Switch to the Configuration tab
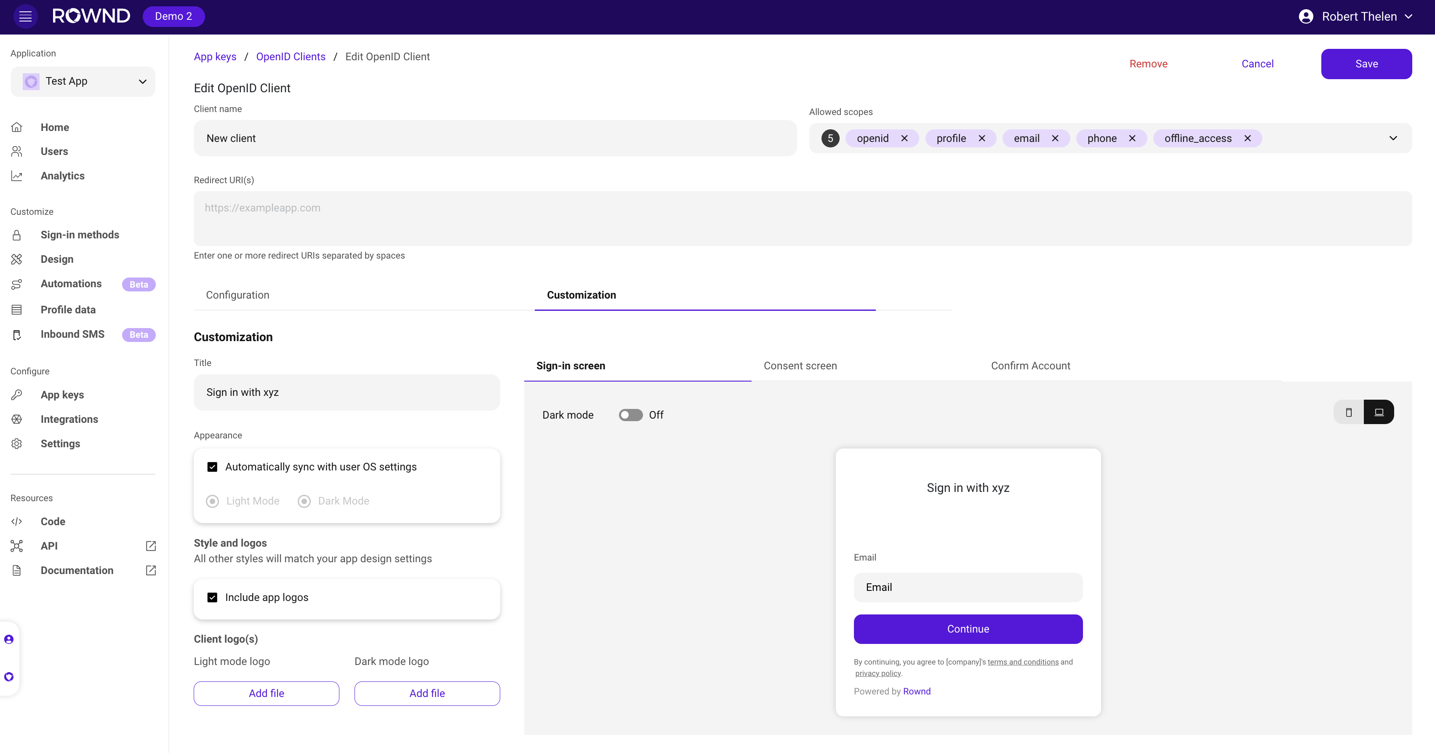This screenshot has width=1435, height=753. [x=237, y=295]
